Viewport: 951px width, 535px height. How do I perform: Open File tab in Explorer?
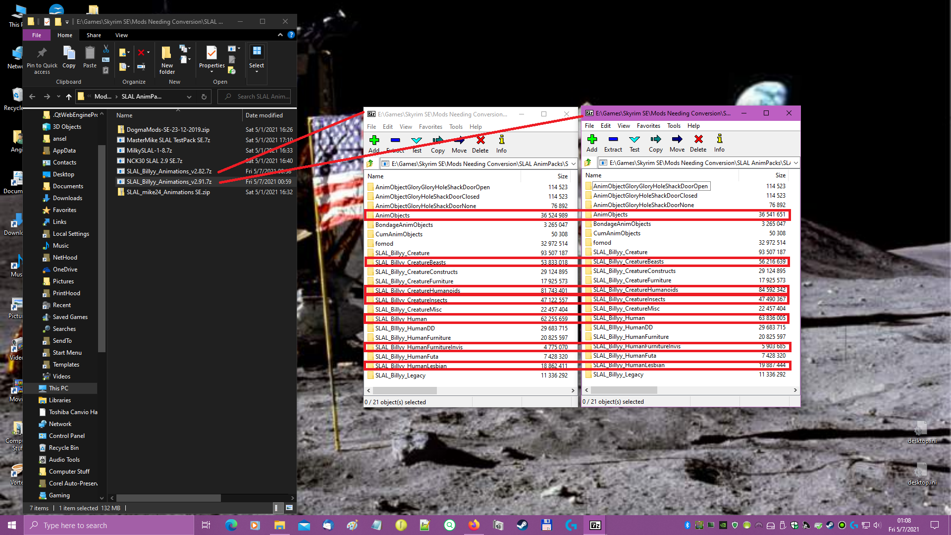coord(37,35)
